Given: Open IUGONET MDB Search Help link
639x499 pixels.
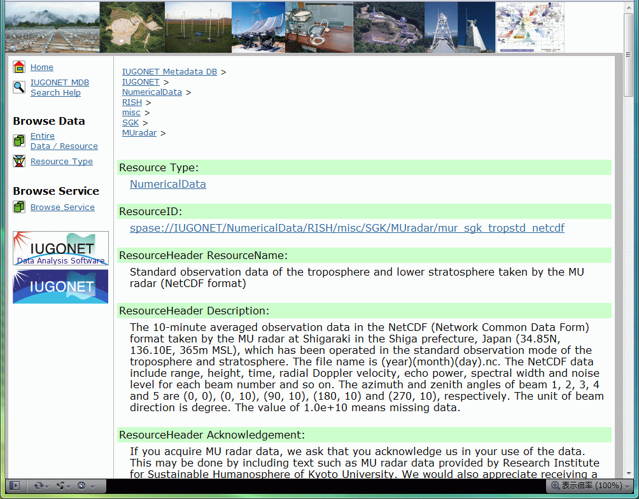Looking at the screenshot, I should (x=59, y=88).
